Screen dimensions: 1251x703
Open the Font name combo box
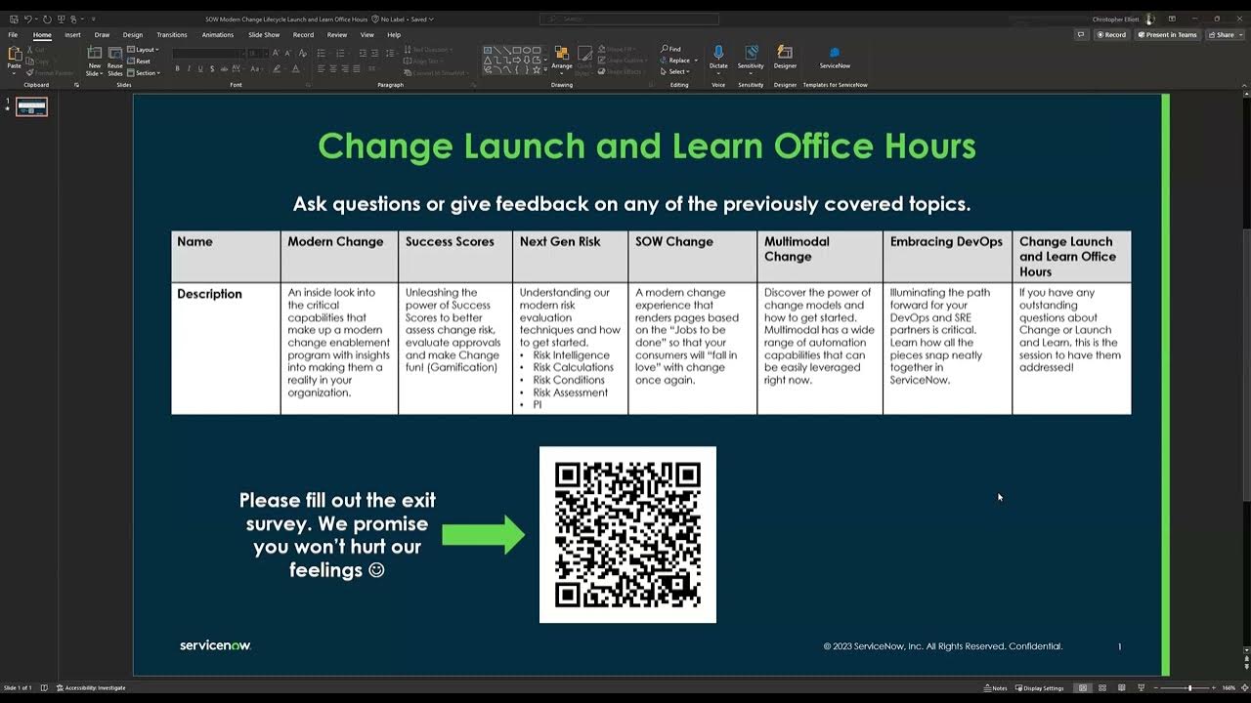coord(208,53)
